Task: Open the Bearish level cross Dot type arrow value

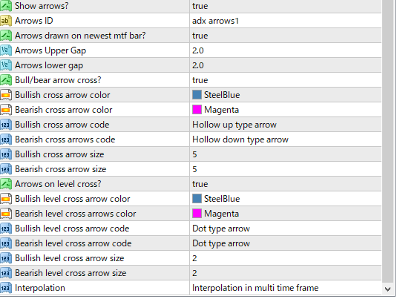Action: click(x=286, y=243)
